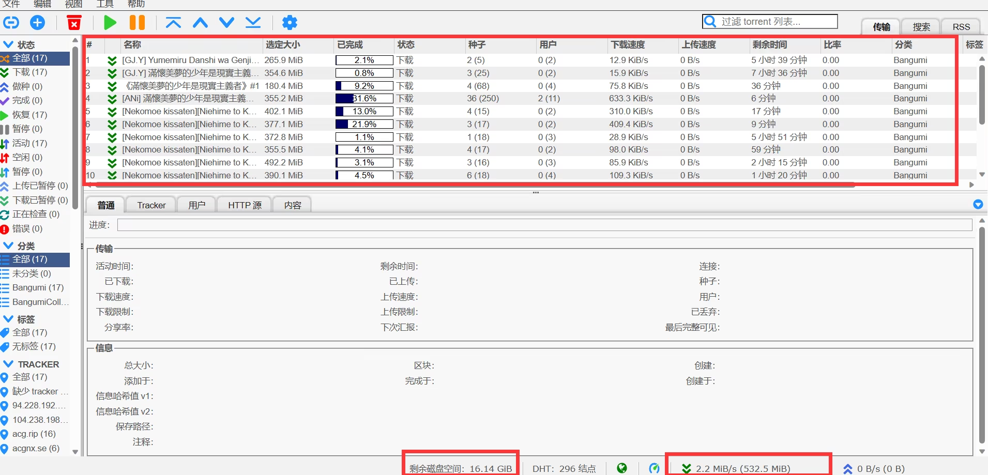Filter by 上传已暂停 (0) status
Viewport: 988px width, 475px height.
[40, 186]
